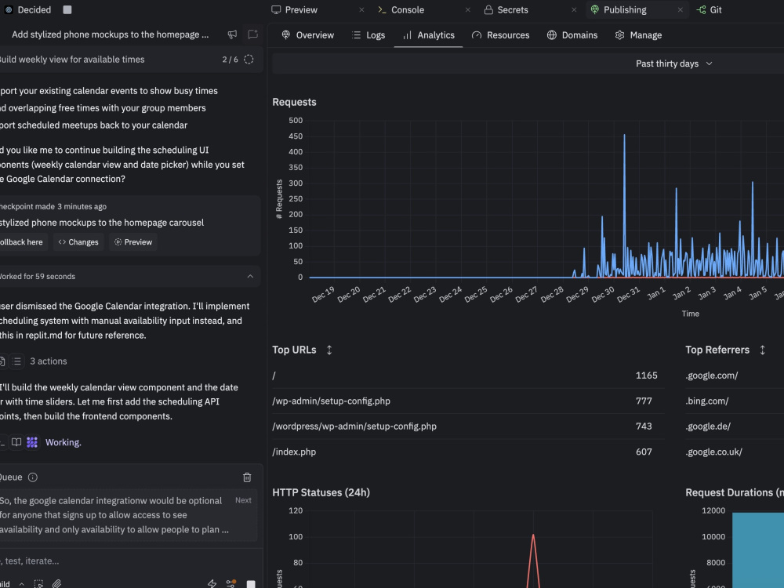784x588 pixels.
Task: Click the progress circle beside 2 / 6
Action: pyautogui.click(x=249, y=60)
